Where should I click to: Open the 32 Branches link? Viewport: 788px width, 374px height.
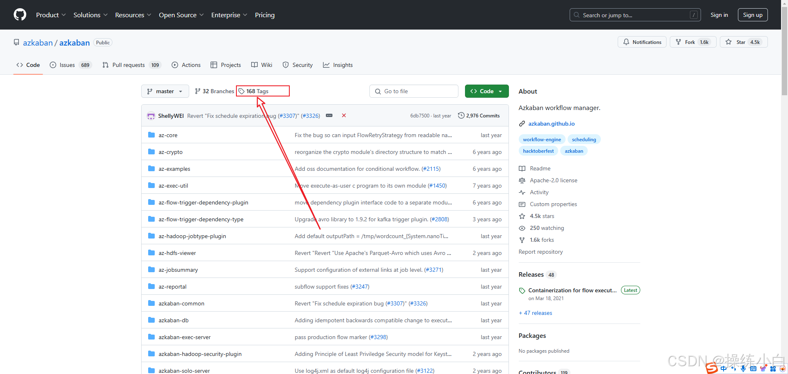[x=214, y=91]
